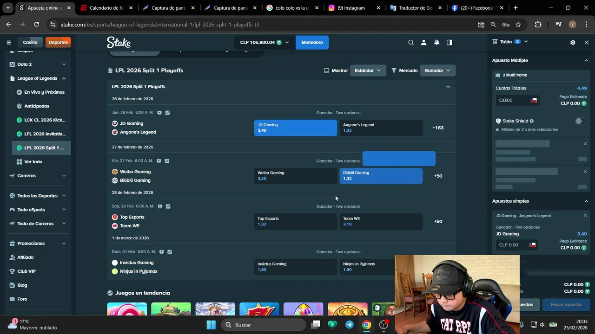Select JD Gaming 3,40 odds
This screenshot has height=334, width=595.
296,128
